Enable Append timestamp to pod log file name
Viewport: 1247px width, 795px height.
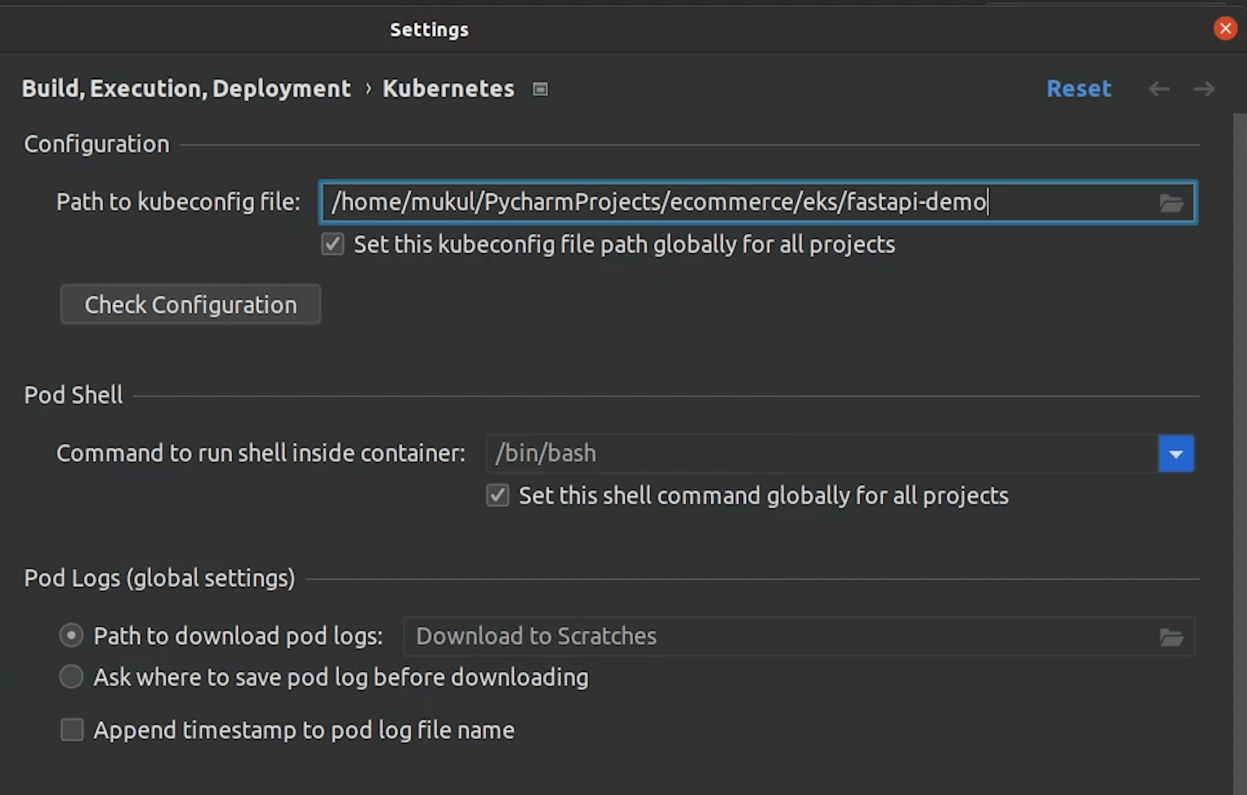(72, 730)
